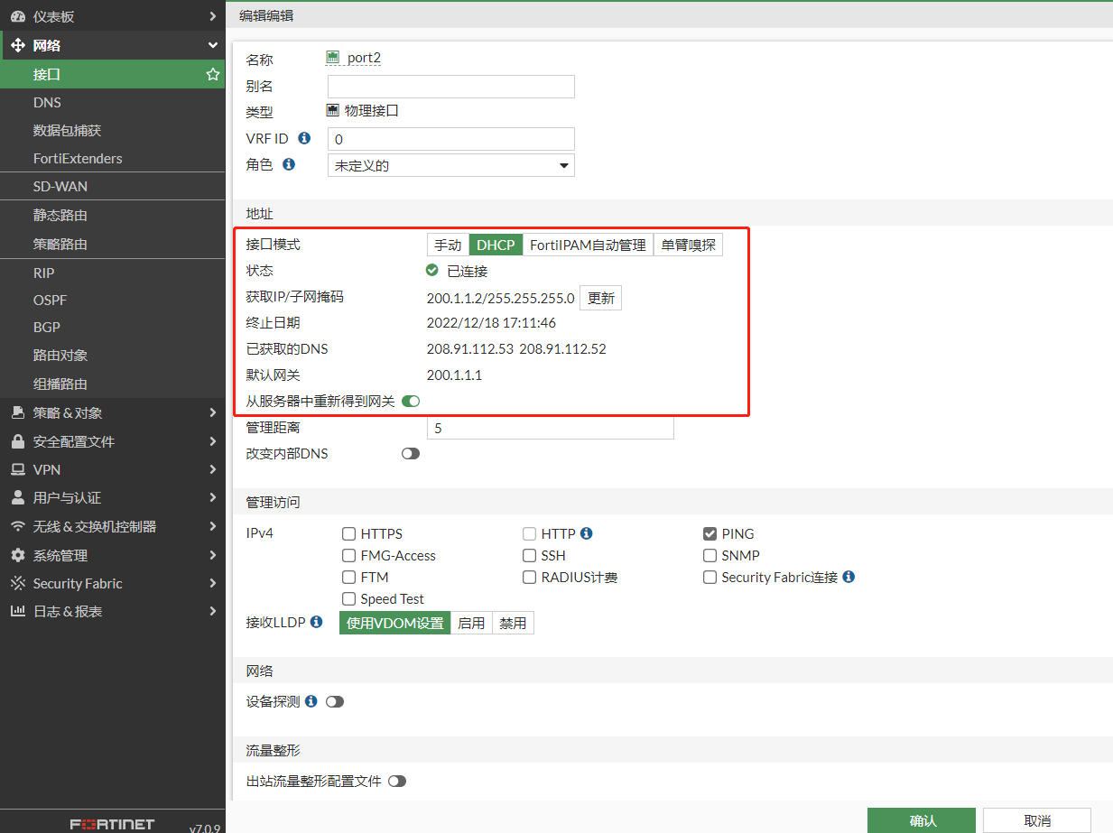1113x833 pixels.
Task: Open the 静态路由 menu item
Action: tap(60, 216)
